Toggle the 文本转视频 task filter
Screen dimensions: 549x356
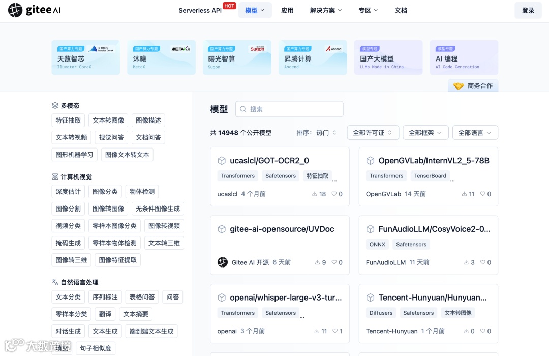[x=72, y=137]
